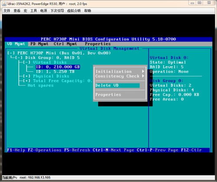This screenshot has height=182, width=217.
Task: Collapse the Disk Group 0 RAID 5 node
Action: 19,58
